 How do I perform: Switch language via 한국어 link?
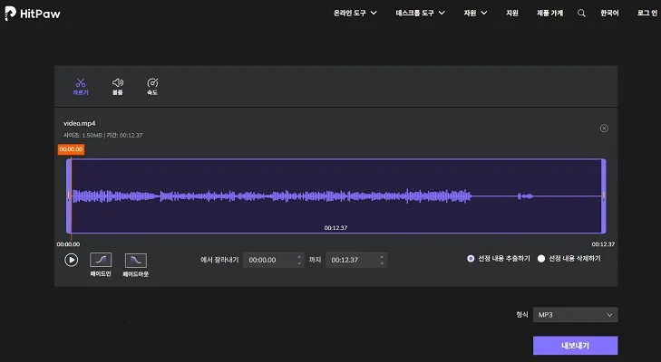[x=612, y=13]
